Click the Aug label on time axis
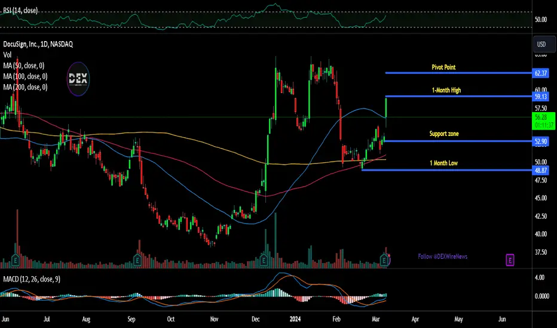The height and width of the screenshot is (328, 557). coord(86,319)
